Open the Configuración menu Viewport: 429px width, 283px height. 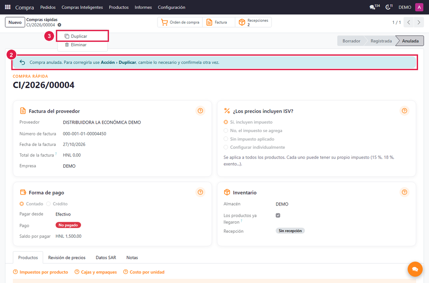[171, 7]
